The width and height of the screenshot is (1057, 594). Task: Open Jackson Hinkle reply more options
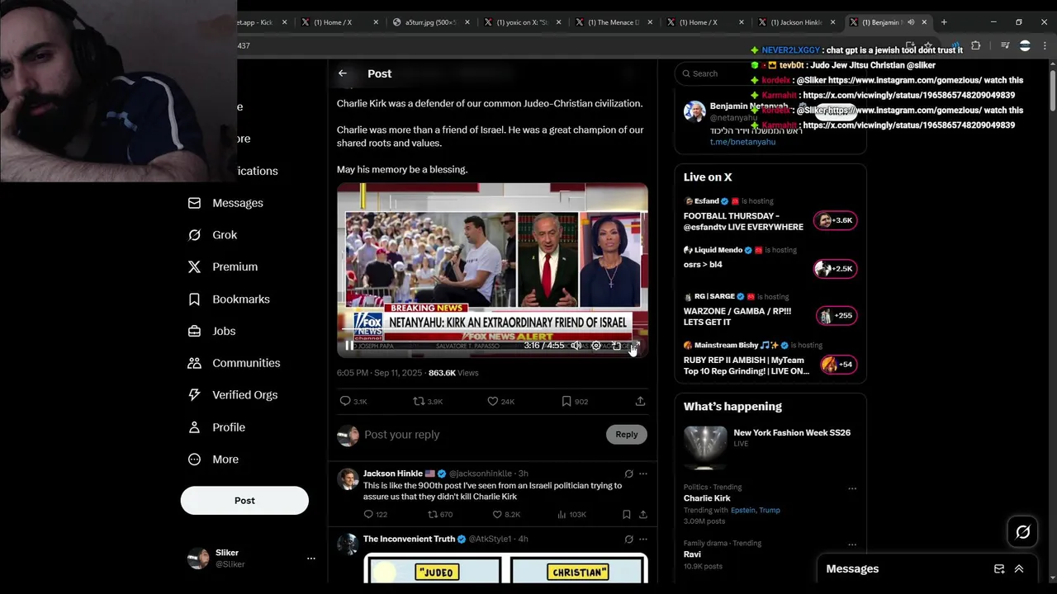pyautogui.click(x=643, y=474)
